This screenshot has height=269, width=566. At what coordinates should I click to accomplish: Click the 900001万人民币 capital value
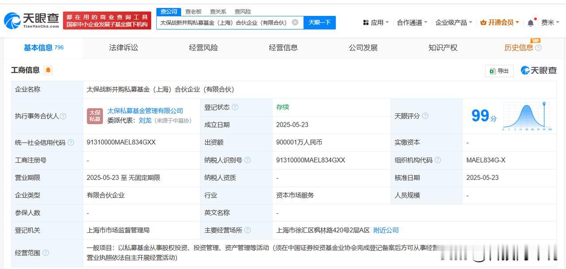[299, 142]
